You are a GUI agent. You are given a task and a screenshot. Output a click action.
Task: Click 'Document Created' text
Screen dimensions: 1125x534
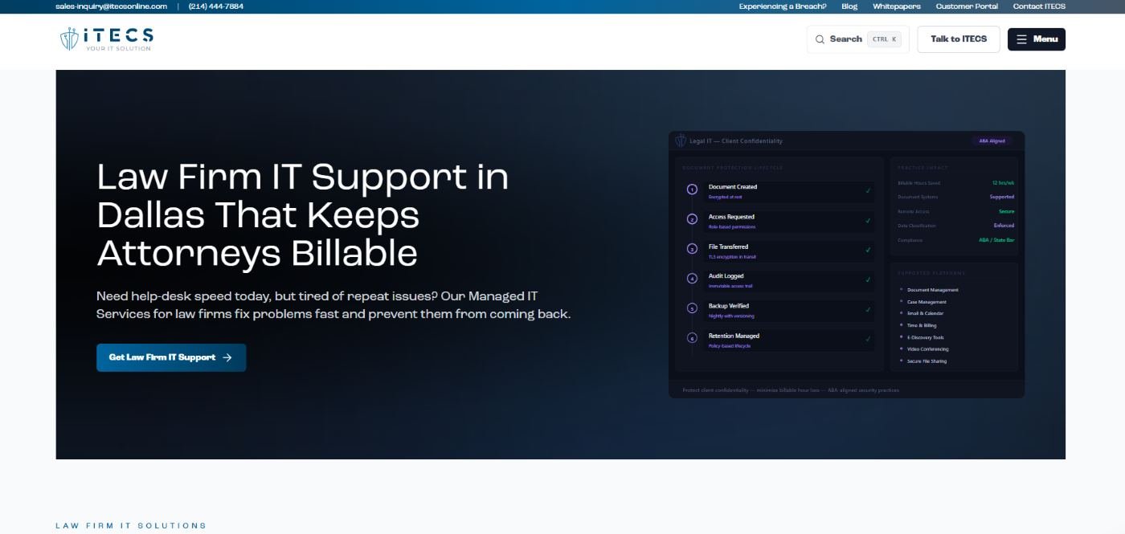(x=733, y=187)
